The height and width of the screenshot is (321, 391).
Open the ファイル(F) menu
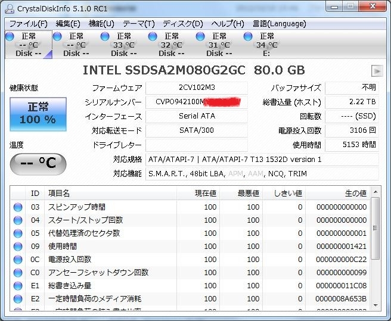[29, 24]
